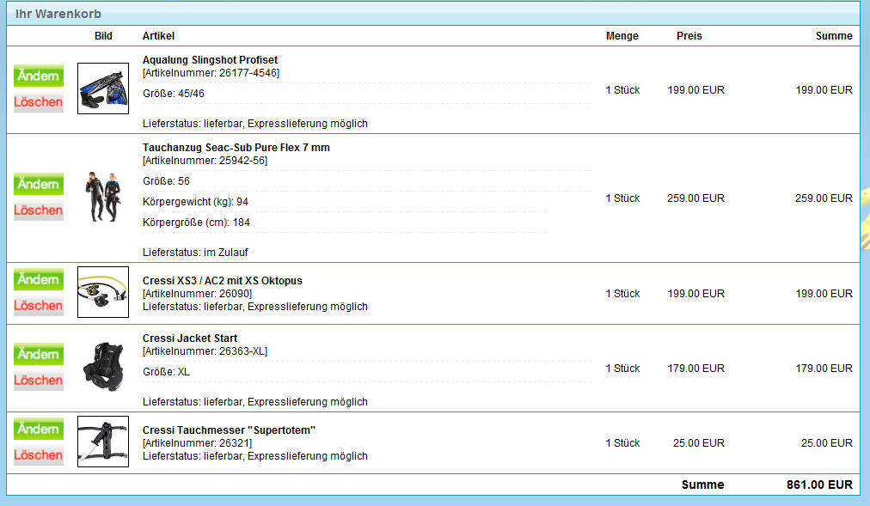The image size is (870, 506).
Task: Click Löschen for Tauchanzug Seac-Sub Pure Flex
Action: click(39, 210)
